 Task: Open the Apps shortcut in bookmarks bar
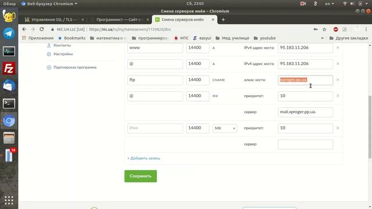click(38, 38)
